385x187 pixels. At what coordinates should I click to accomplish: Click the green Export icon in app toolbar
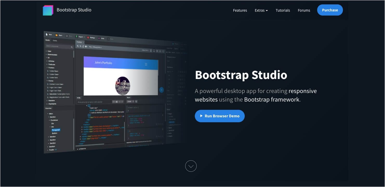pos(77,37)
